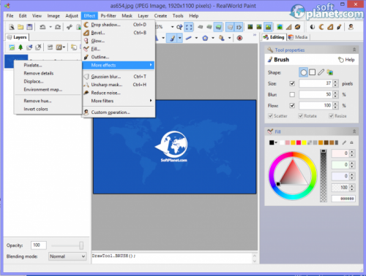Choose Gaussian blur from Effect menu
The height and width of the screenshot is (276, 366).
click(119, 77)
